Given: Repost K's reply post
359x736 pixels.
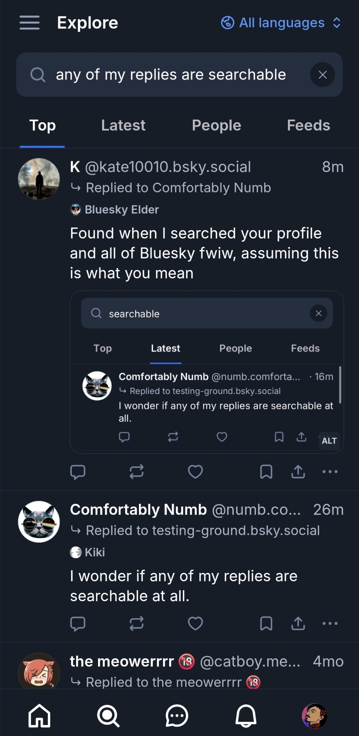Looking at the screenshot, I should pos(136,472).
